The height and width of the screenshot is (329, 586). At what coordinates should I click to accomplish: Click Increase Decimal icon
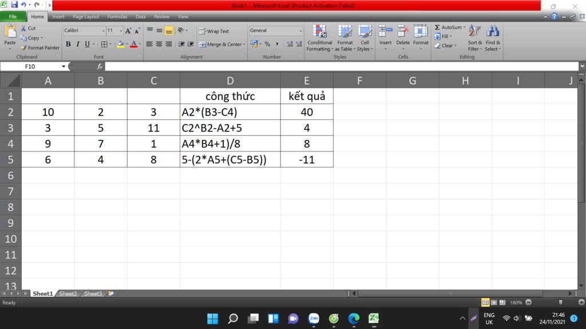[290, 44]
